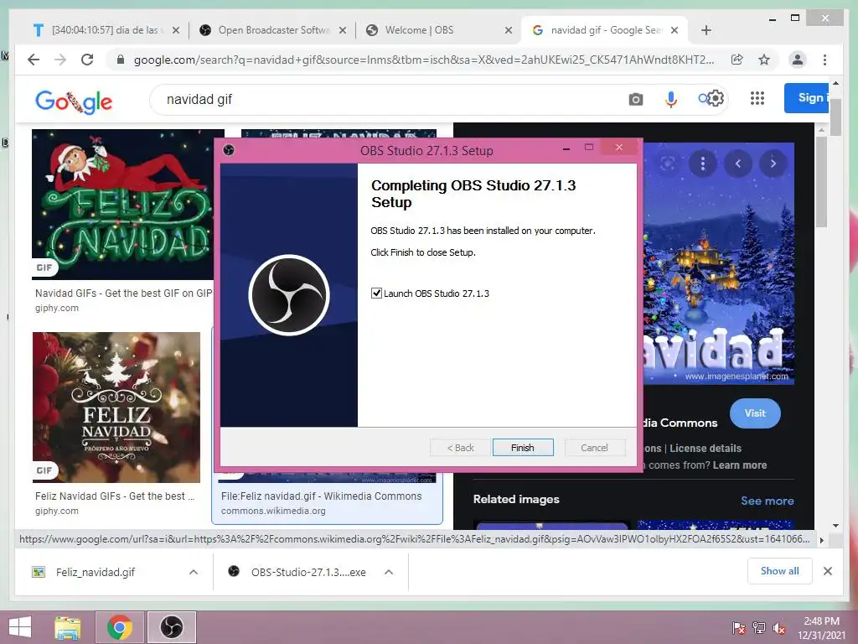This screenshot has height=644, width=858.
Task: Open the taskbar clock and date
Action: coord(821,628)
